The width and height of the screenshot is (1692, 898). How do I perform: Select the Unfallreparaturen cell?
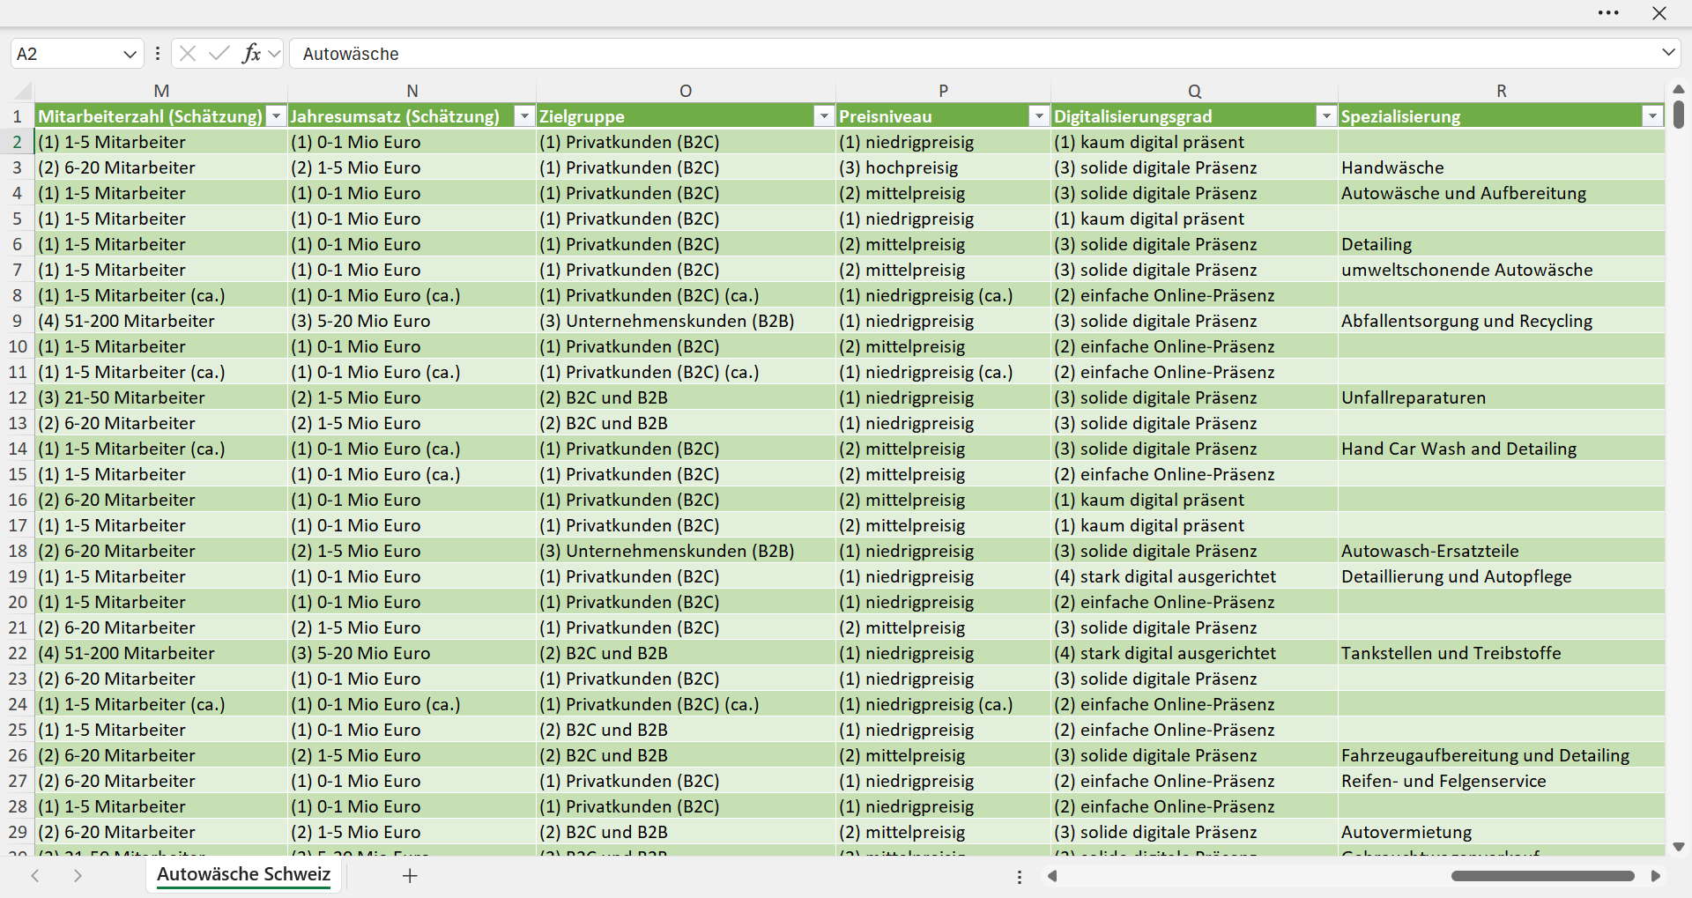(1501, 397)
